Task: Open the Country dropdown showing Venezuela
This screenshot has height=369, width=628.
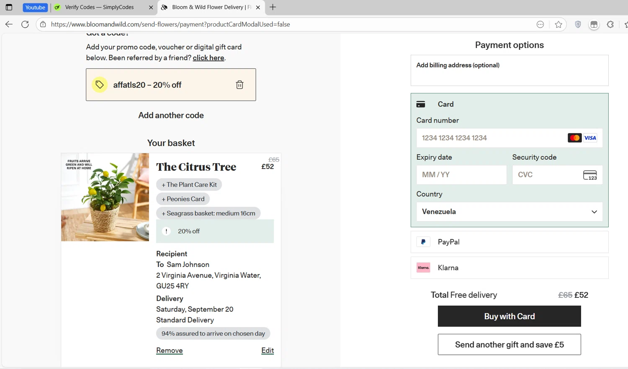Action: click(x=509, y=212)
